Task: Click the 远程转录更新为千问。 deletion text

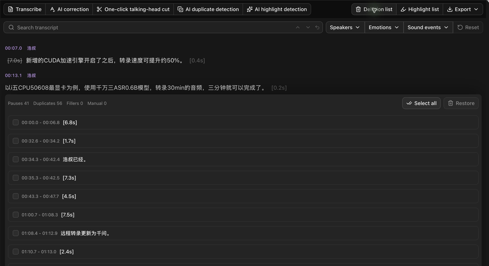Action: pos(86,233)
